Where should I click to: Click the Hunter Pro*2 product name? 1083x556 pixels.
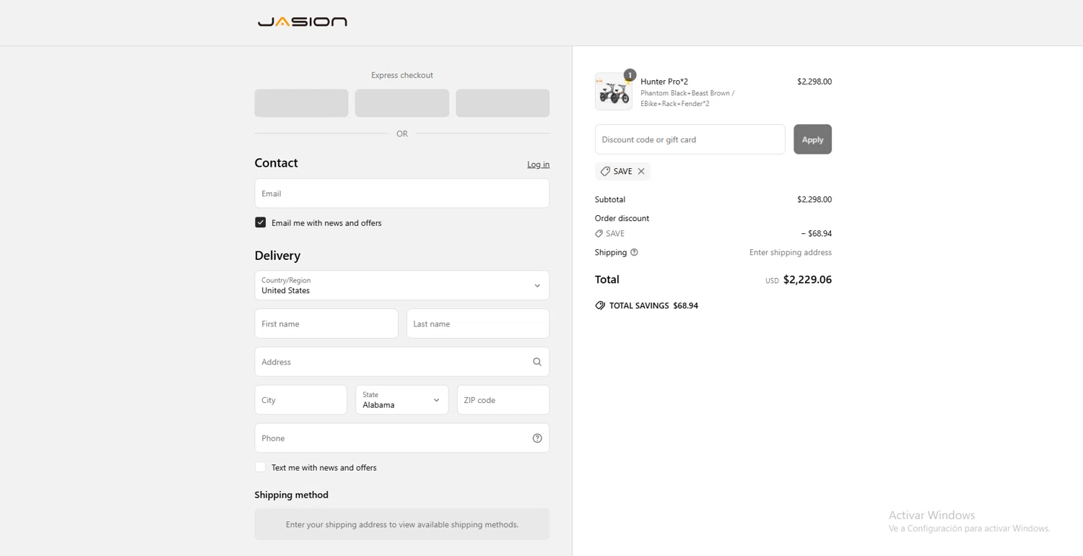pos(664,82)
